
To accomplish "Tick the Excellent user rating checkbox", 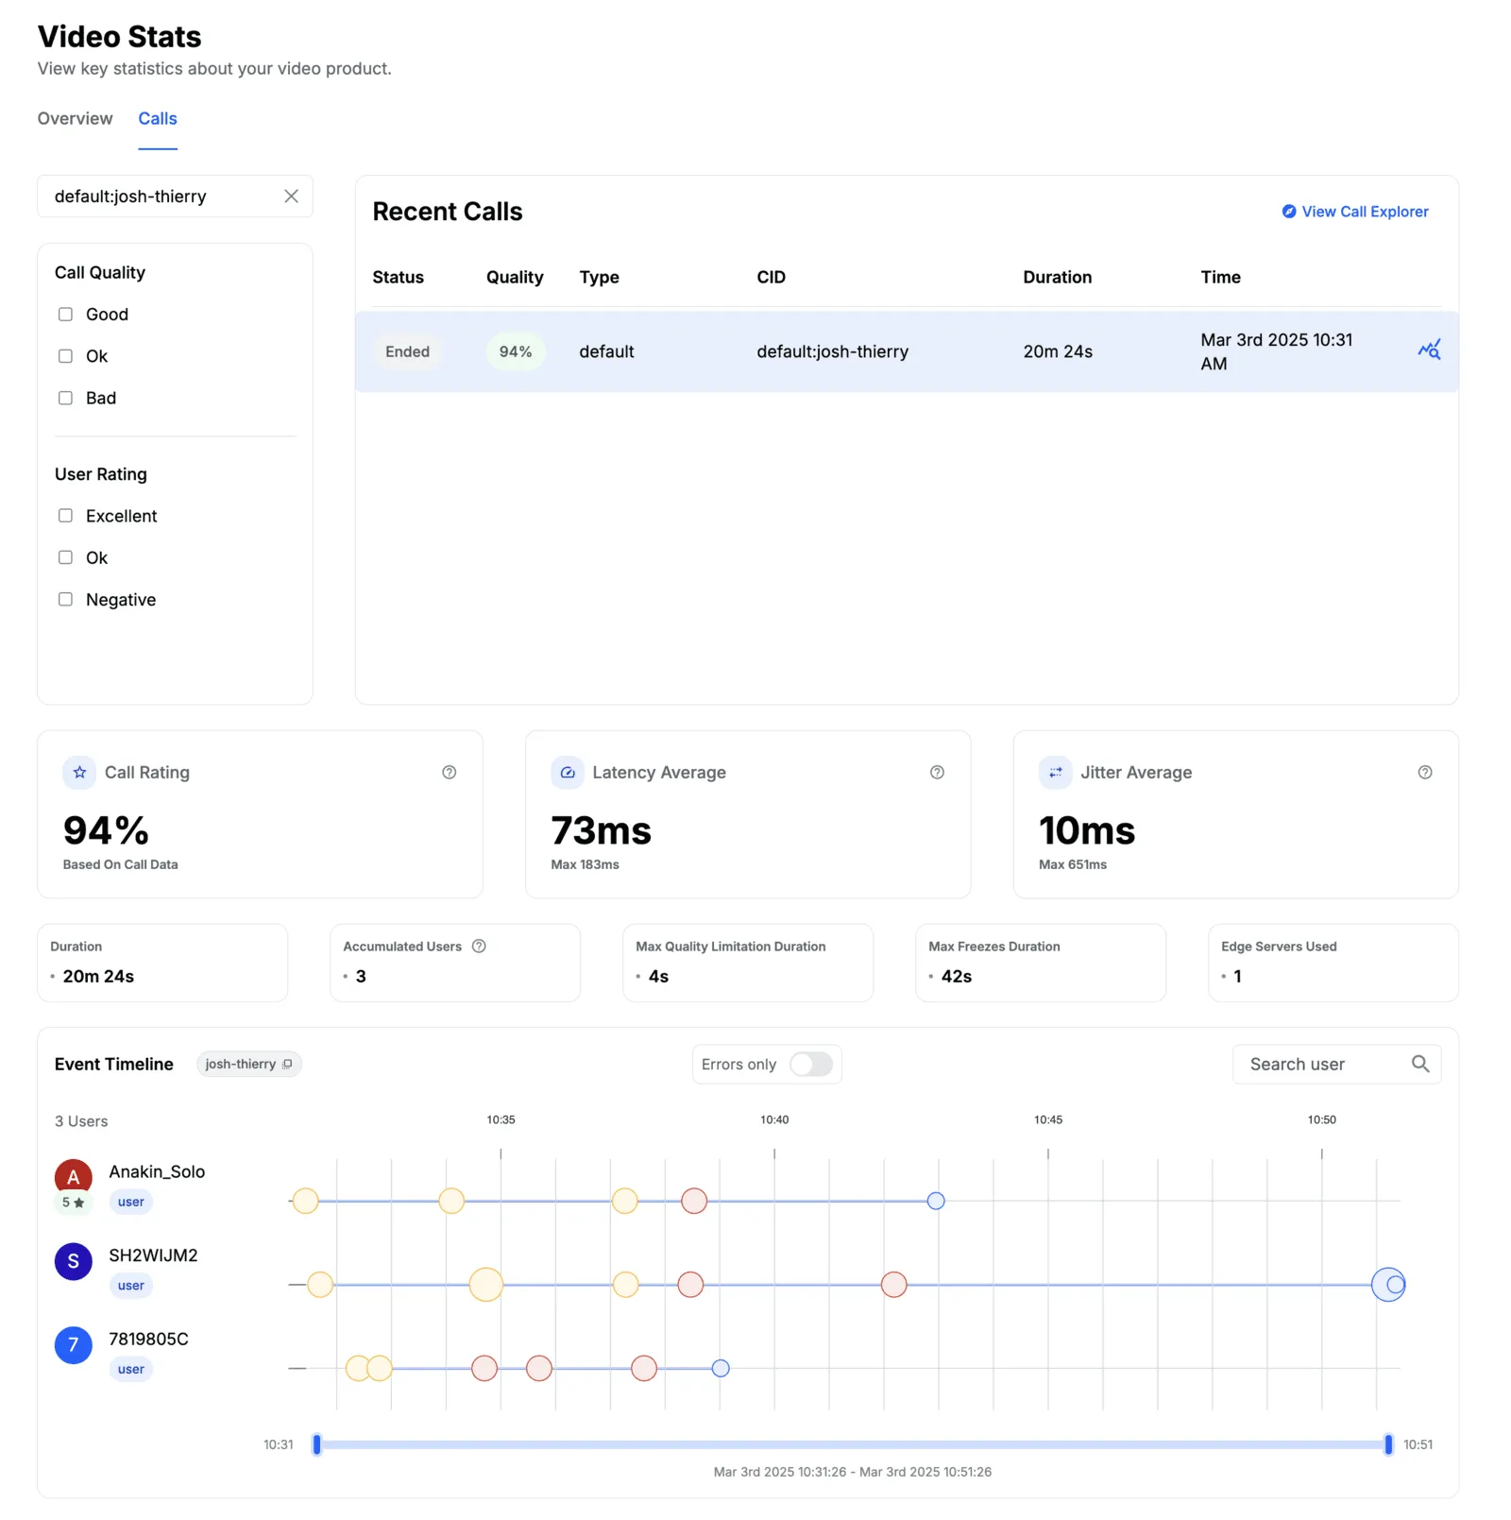I will [66, 516].
